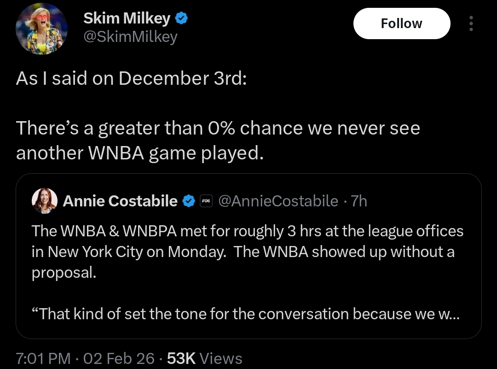Open Skim Milkey's profile picture
The height and width of the screenshot is (369, 497).
tap(41, 29)
